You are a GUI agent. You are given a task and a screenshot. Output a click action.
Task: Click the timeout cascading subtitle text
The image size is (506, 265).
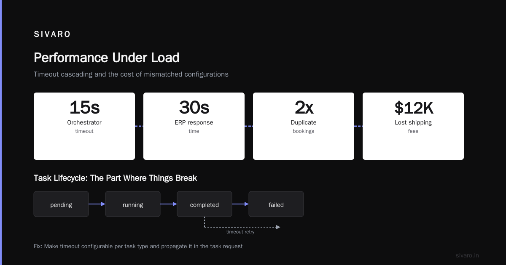click(131, 74)
